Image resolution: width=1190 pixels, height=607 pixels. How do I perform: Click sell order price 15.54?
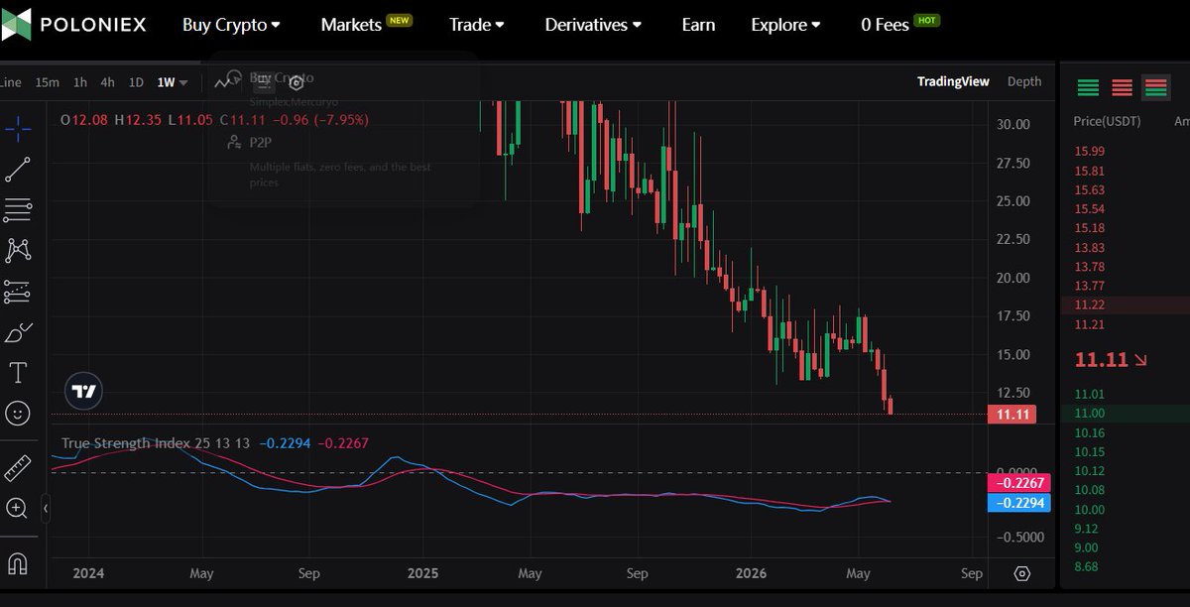point(1089,208)
